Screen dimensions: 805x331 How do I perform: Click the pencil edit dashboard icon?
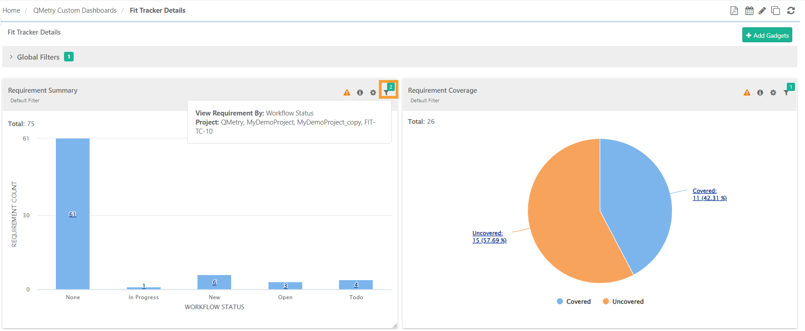[x=762, y=10]
